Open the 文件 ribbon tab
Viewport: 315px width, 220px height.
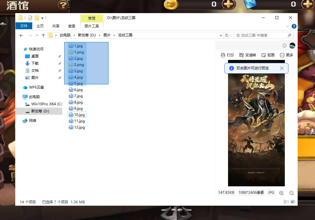(24, 26)
